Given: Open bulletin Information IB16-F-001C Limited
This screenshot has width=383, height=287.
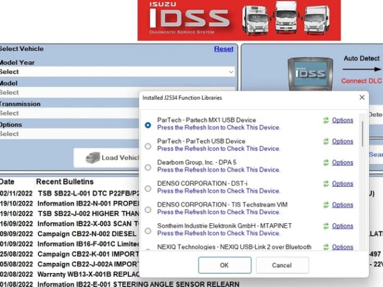Looking at the screenshot, I should click(x=89, y=244).
